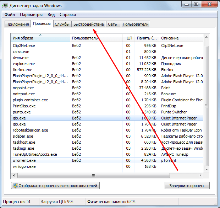Click the Punto Switcher description cell
This screenshot has height=208, width=220.
(x=174, y=112)
